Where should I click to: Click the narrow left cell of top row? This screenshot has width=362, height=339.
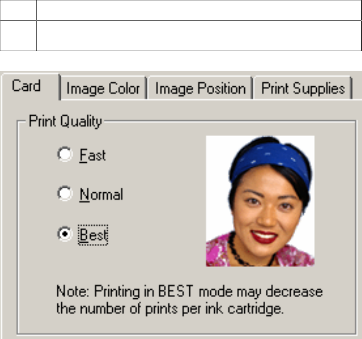click(18, 10)
